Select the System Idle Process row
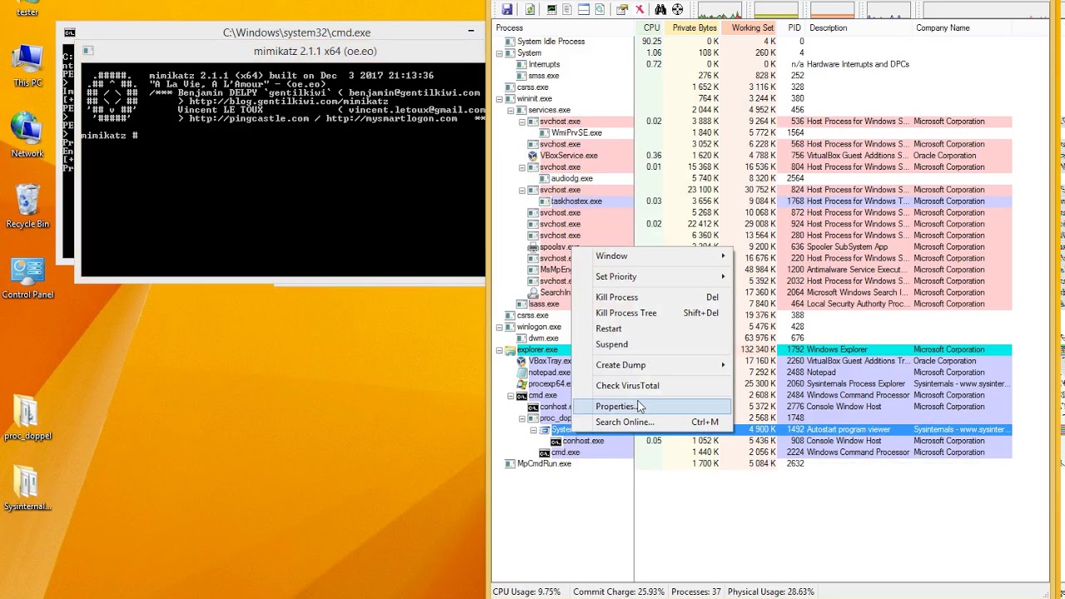Image resolution: width=1065 pixels, height=599 pixels. (752, 42)
